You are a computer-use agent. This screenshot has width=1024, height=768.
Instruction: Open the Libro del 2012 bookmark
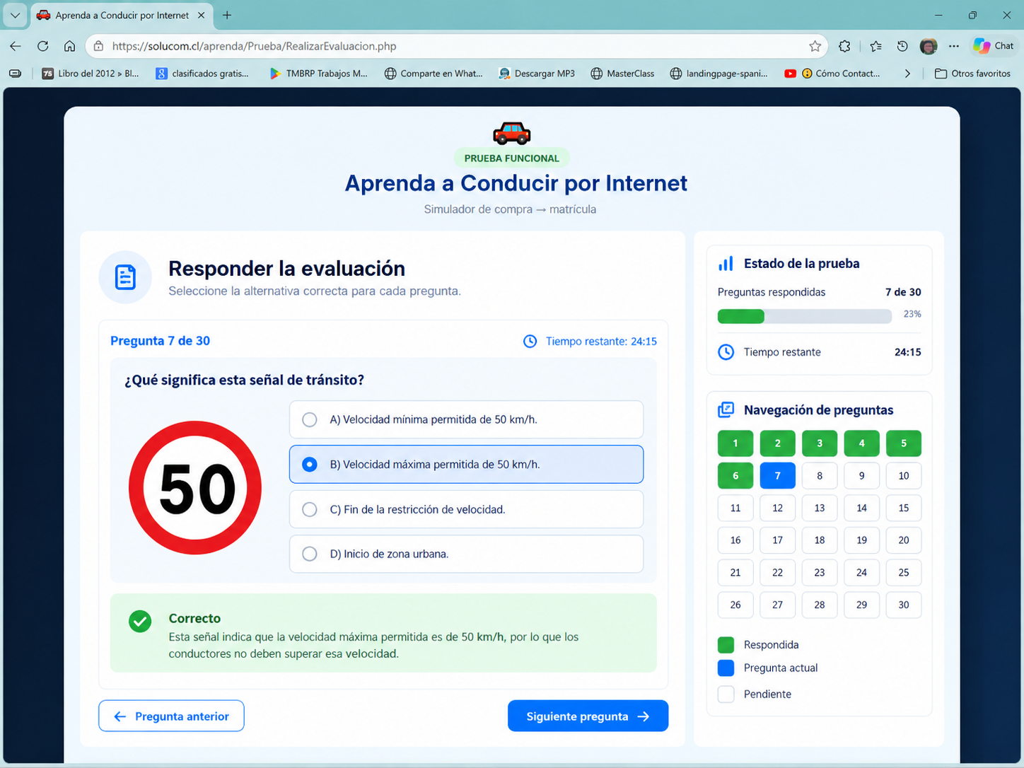coord(91,74)
